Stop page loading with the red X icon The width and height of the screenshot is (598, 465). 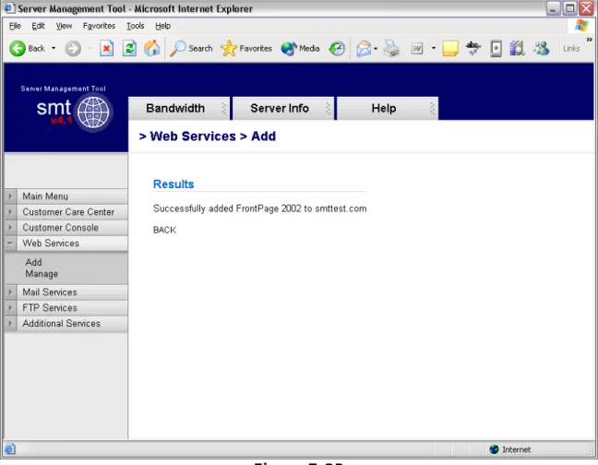pyautogui.click(x=106, y=48)
